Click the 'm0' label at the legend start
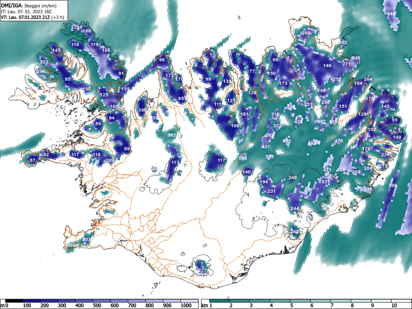The image size is (412, 309). point(5,306)
